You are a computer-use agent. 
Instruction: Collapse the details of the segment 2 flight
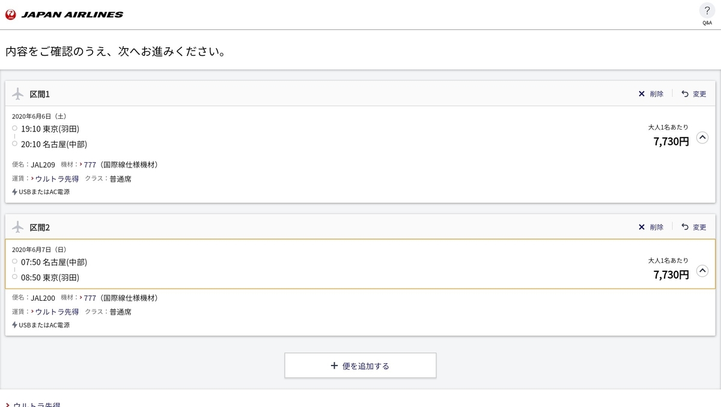pyautogui.click(x=702, y=271)
